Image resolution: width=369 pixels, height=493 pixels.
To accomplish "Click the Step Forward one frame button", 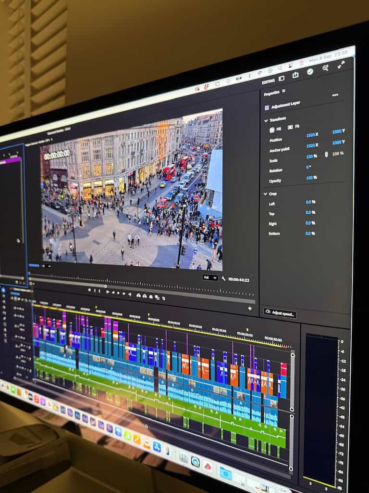I will click(124, 294).
